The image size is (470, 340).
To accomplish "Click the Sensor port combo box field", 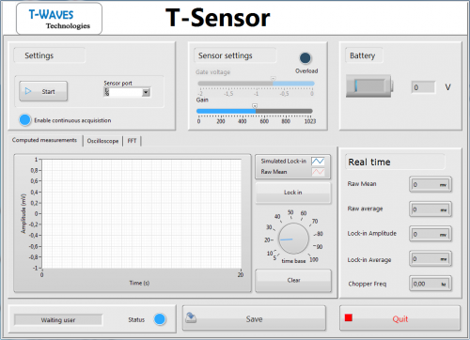I will (x=127, y=92).
